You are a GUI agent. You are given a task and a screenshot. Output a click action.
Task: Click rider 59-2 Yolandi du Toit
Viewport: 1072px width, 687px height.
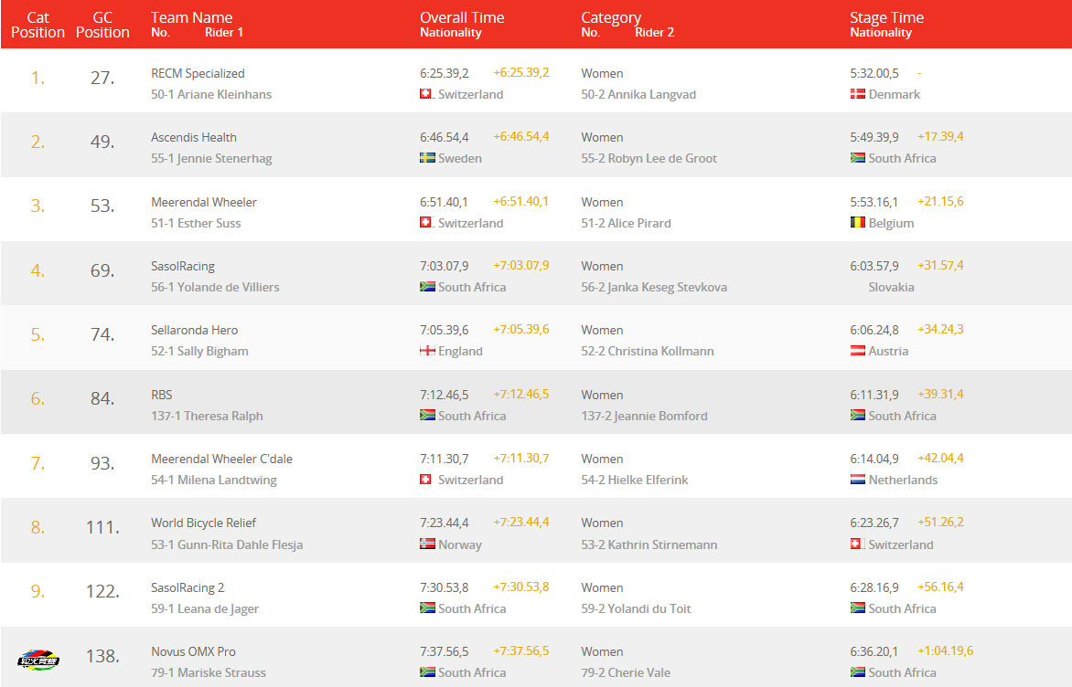click(636, 608)
